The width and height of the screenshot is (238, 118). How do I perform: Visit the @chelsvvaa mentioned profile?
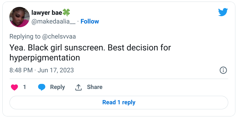point(59,36)
